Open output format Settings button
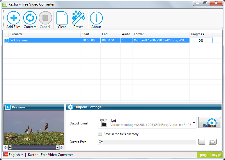This screenshot has height=160, width=225. [210, 122]
